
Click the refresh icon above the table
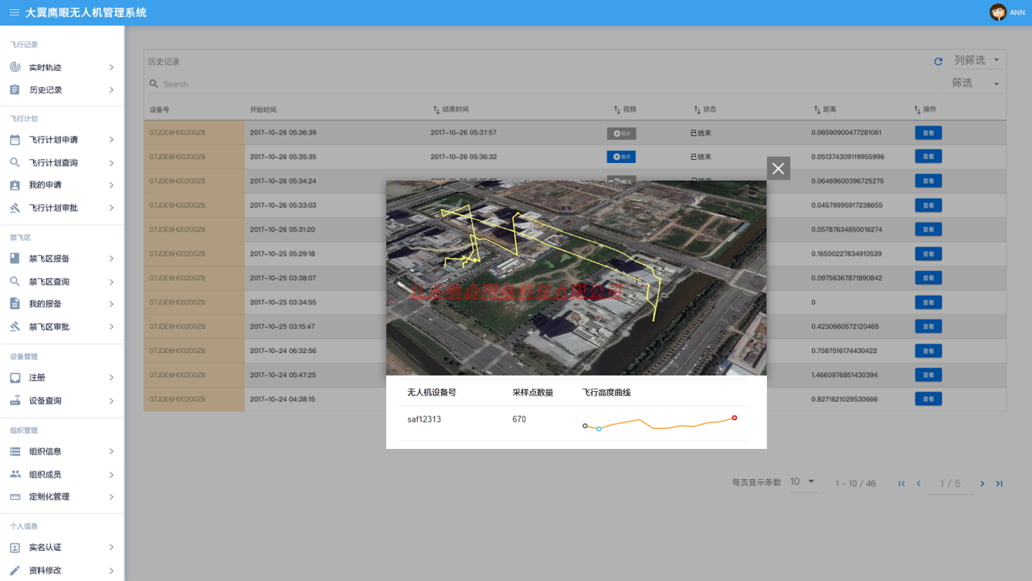938,61
